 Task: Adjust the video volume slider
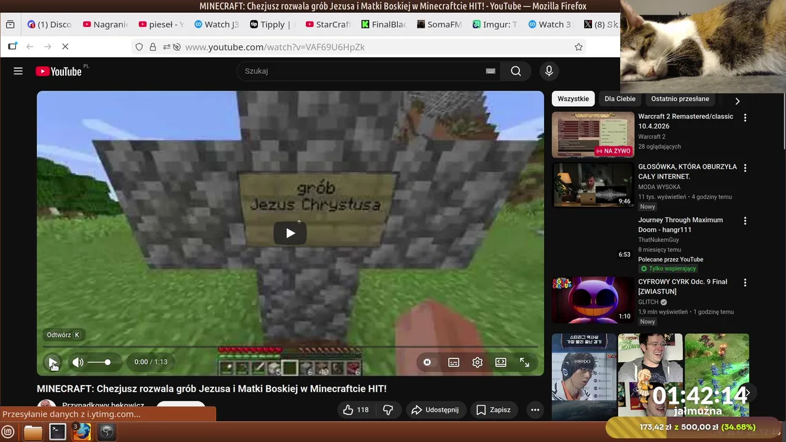tap(99, 362)
